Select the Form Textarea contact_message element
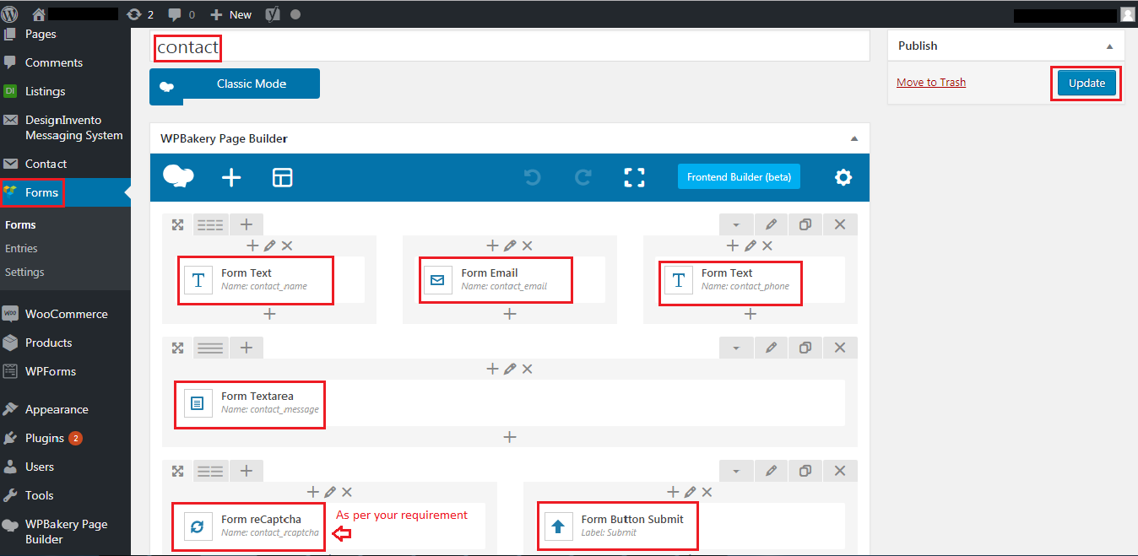 click(510, 403)
